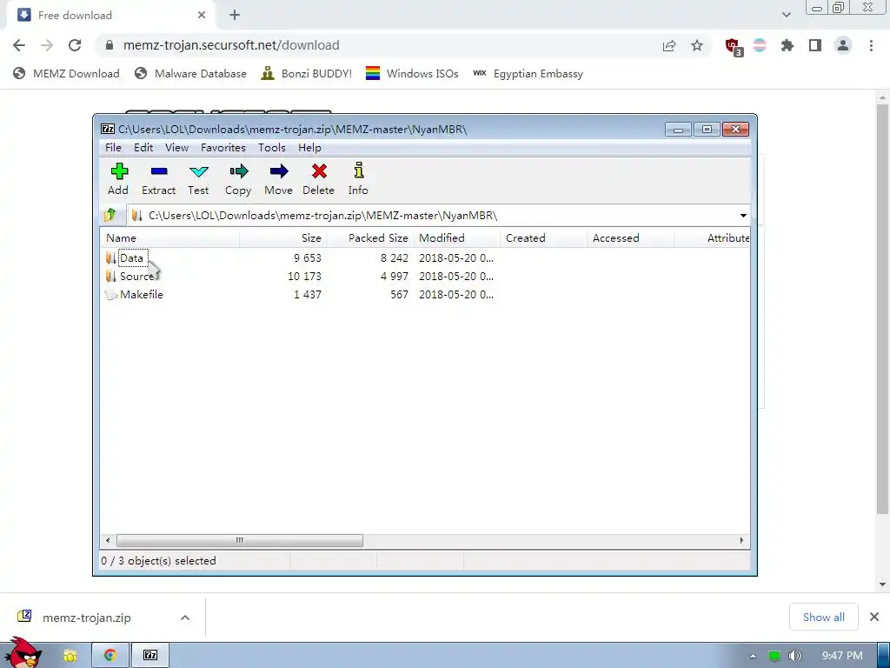The image size is (890, 668).
Task: Click the Chrome address bar URL
Action: pos(231,45)
